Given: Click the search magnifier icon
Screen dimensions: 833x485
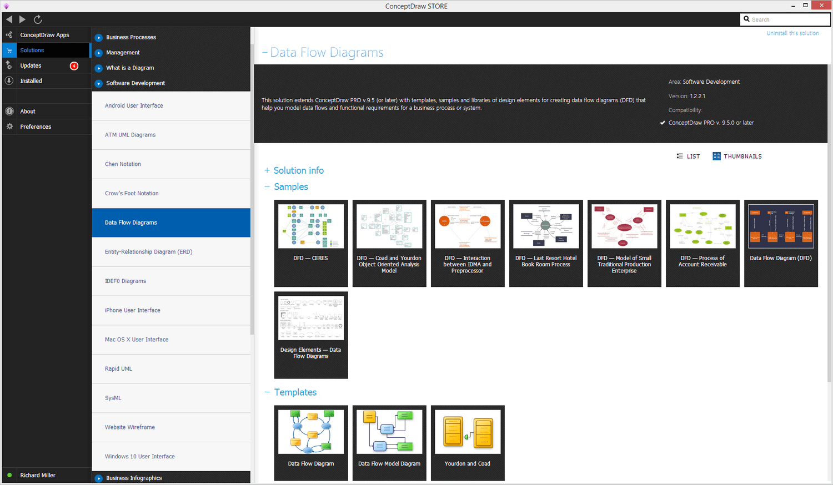Looking at the screenshot, I should click(746, 19).
